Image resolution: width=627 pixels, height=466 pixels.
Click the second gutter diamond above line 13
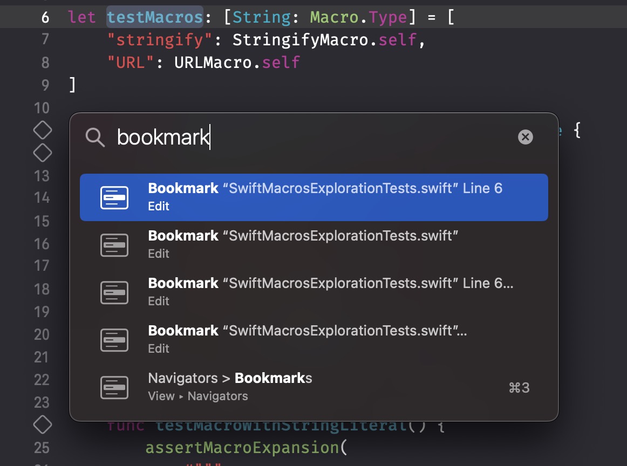point(42,153)
